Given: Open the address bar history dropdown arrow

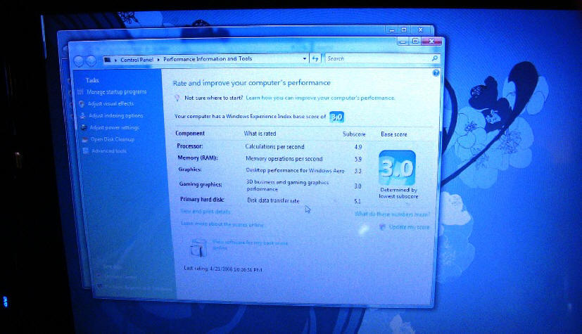Looking at the screenshot, I should click(x=304, y=58).
